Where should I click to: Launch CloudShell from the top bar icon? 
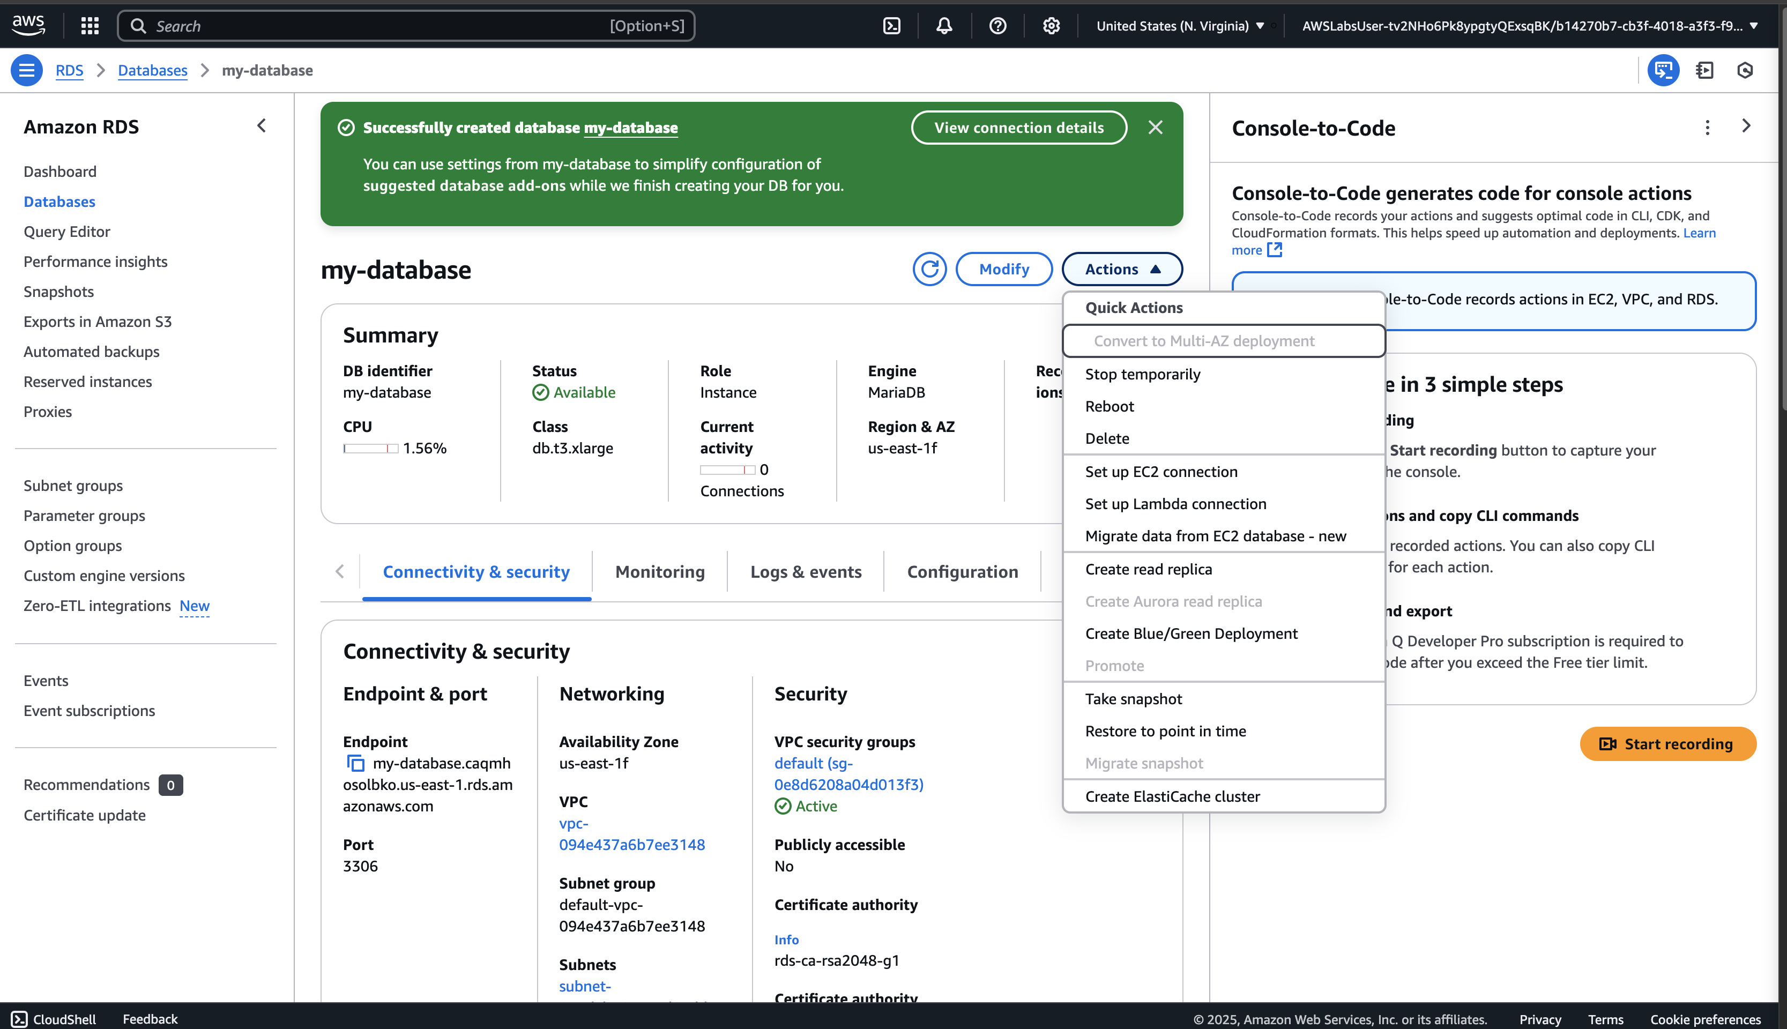point(892,26)
